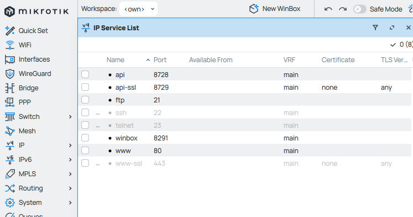The width and height of the screenshot is (413, 217).
Task: Click the IP Service List title icon
Action: click(x=86, y=28)
